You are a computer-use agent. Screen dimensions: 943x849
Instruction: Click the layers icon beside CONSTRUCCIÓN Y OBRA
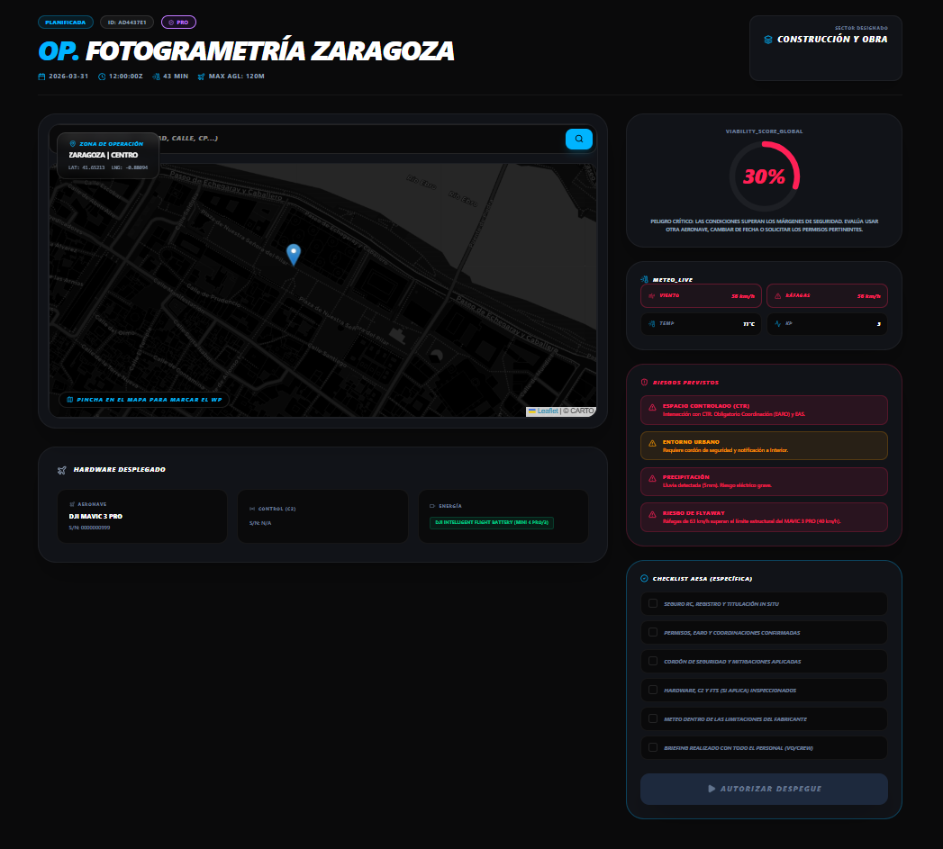(768, 39)
